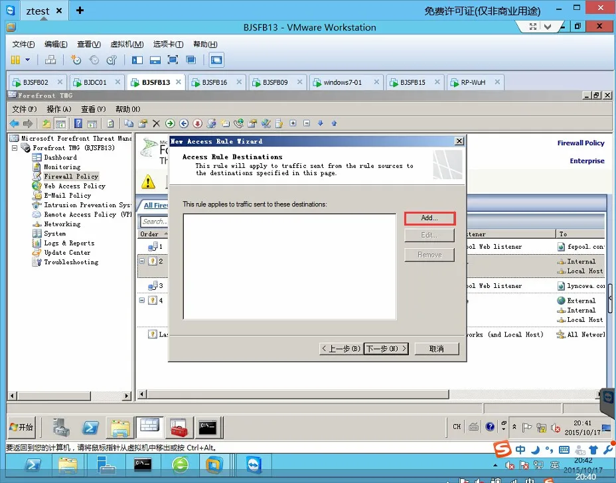Toggle the thumbnail bar icon

tap(155, 60)
